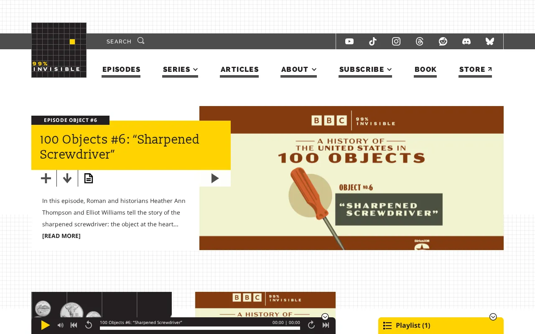Seek on the player progress bar
The width and height of the screenshot is (535, 334).
(x=200, y=328)
